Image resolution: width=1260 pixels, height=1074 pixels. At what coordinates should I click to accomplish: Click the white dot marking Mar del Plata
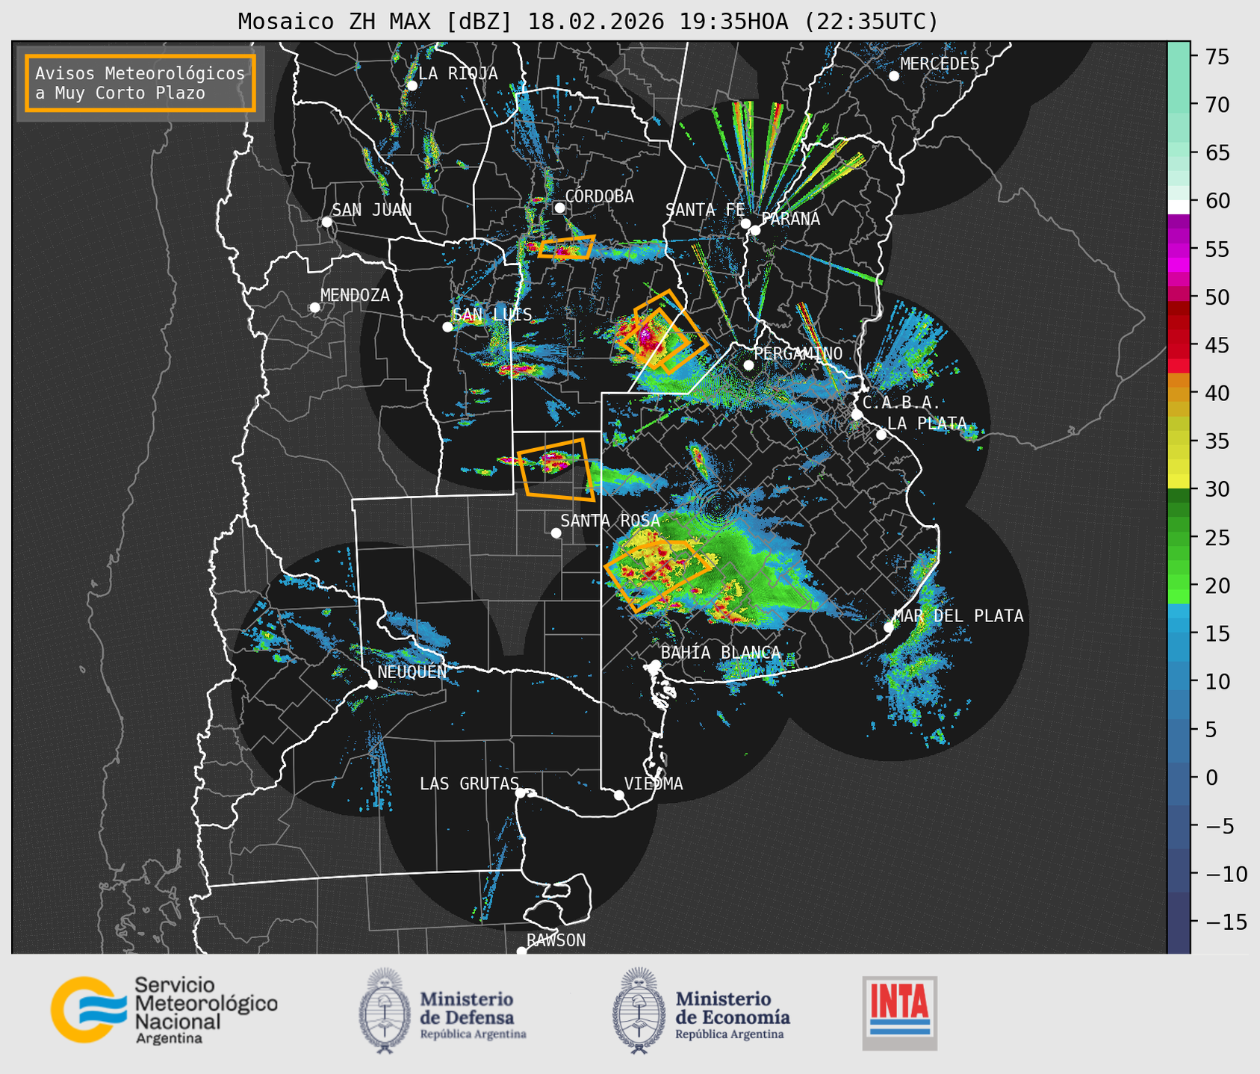(x=889, y=627)
